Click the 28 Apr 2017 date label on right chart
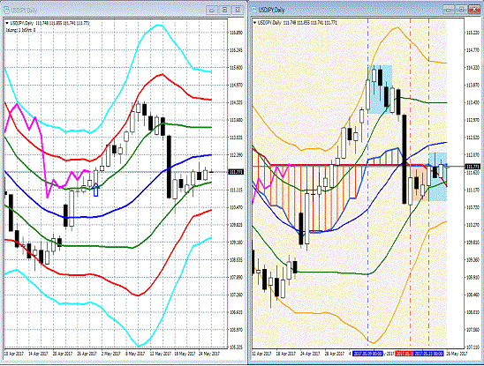This screenshot has width=484, height=366. coord(335,354)
